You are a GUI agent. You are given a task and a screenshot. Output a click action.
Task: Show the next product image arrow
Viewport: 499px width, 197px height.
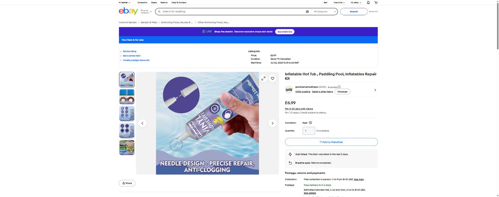272,123
